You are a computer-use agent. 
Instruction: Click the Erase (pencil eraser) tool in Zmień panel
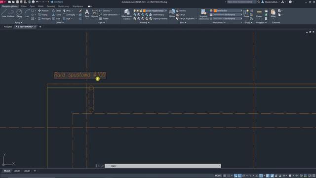[x=80, y=11]
